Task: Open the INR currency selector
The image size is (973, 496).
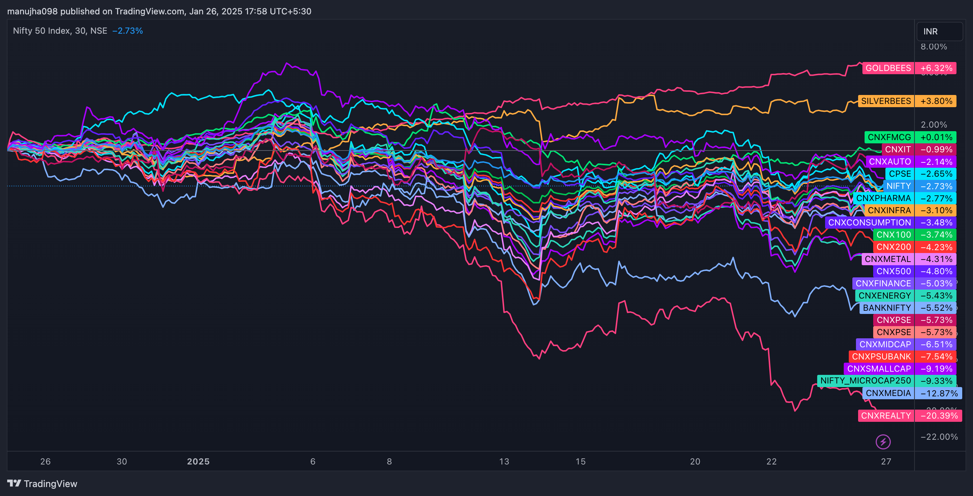Action: pos(940,31)
